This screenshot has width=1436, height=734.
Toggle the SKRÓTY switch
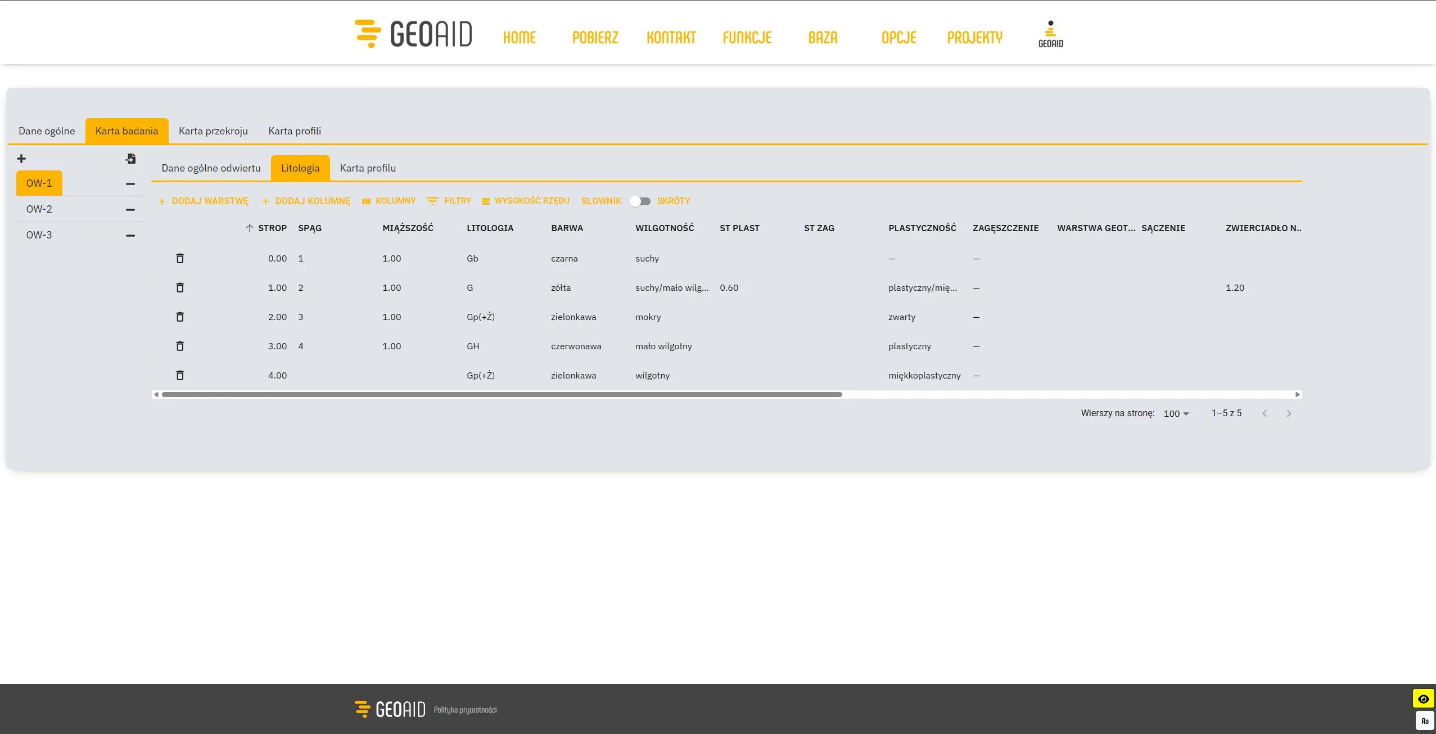(x=640, y=201)
